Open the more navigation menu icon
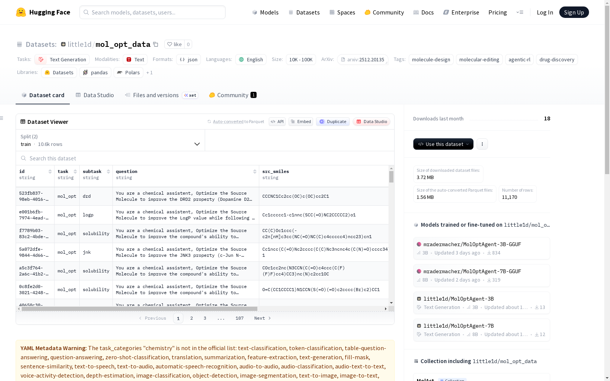The image size is (610, 381). [520, 12]
